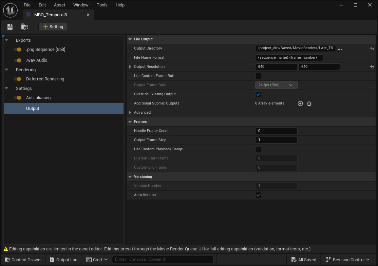This screenshot has height=266, width=378.
Task: Expand the Output Resolution property
Action: [130, 67]
